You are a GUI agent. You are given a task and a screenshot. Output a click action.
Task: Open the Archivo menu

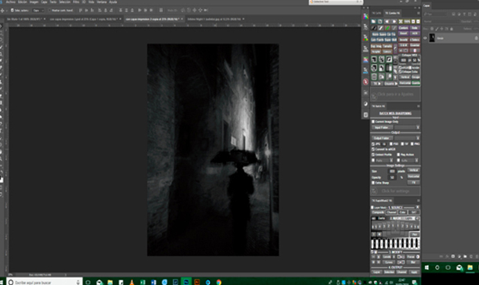(x=10, y=2)
